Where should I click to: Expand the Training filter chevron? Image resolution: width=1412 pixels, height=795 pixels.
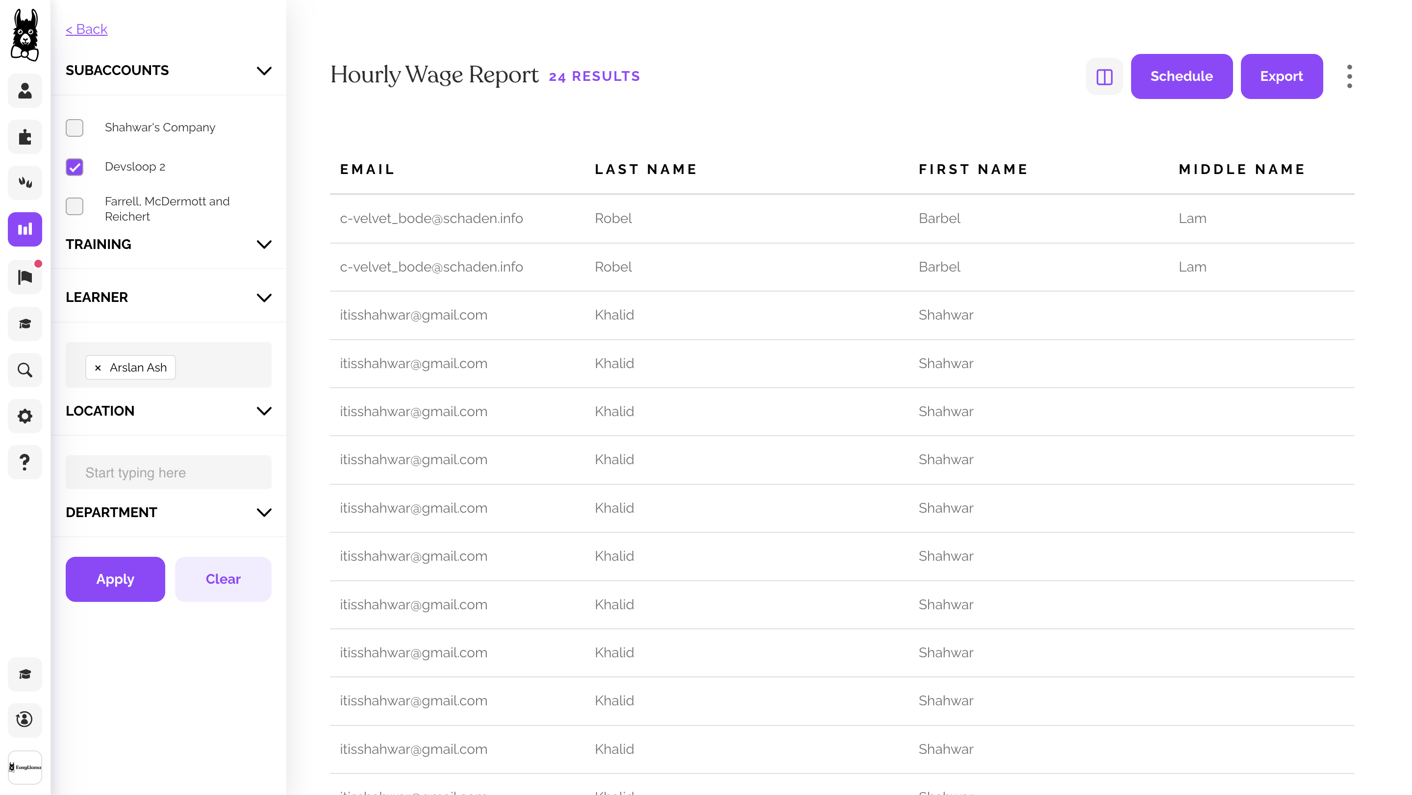click(264, 245)
